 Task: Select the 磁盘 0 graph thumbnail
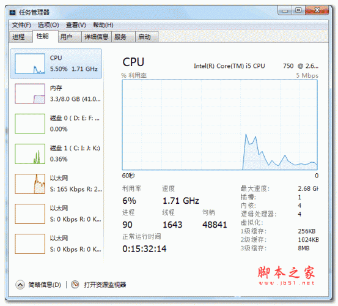(x=30, y=124)
